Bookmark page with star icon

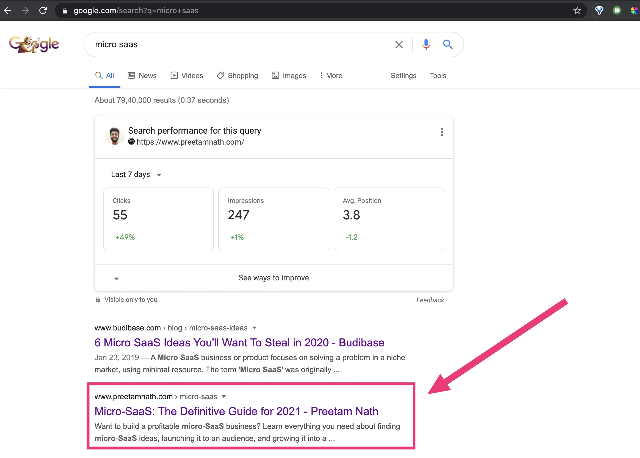click(x=577, y=11)
